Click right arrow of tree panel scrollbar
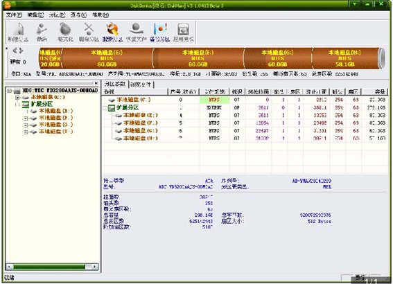The width and height of the screenshot is (393, 284). tap(95, 267)
